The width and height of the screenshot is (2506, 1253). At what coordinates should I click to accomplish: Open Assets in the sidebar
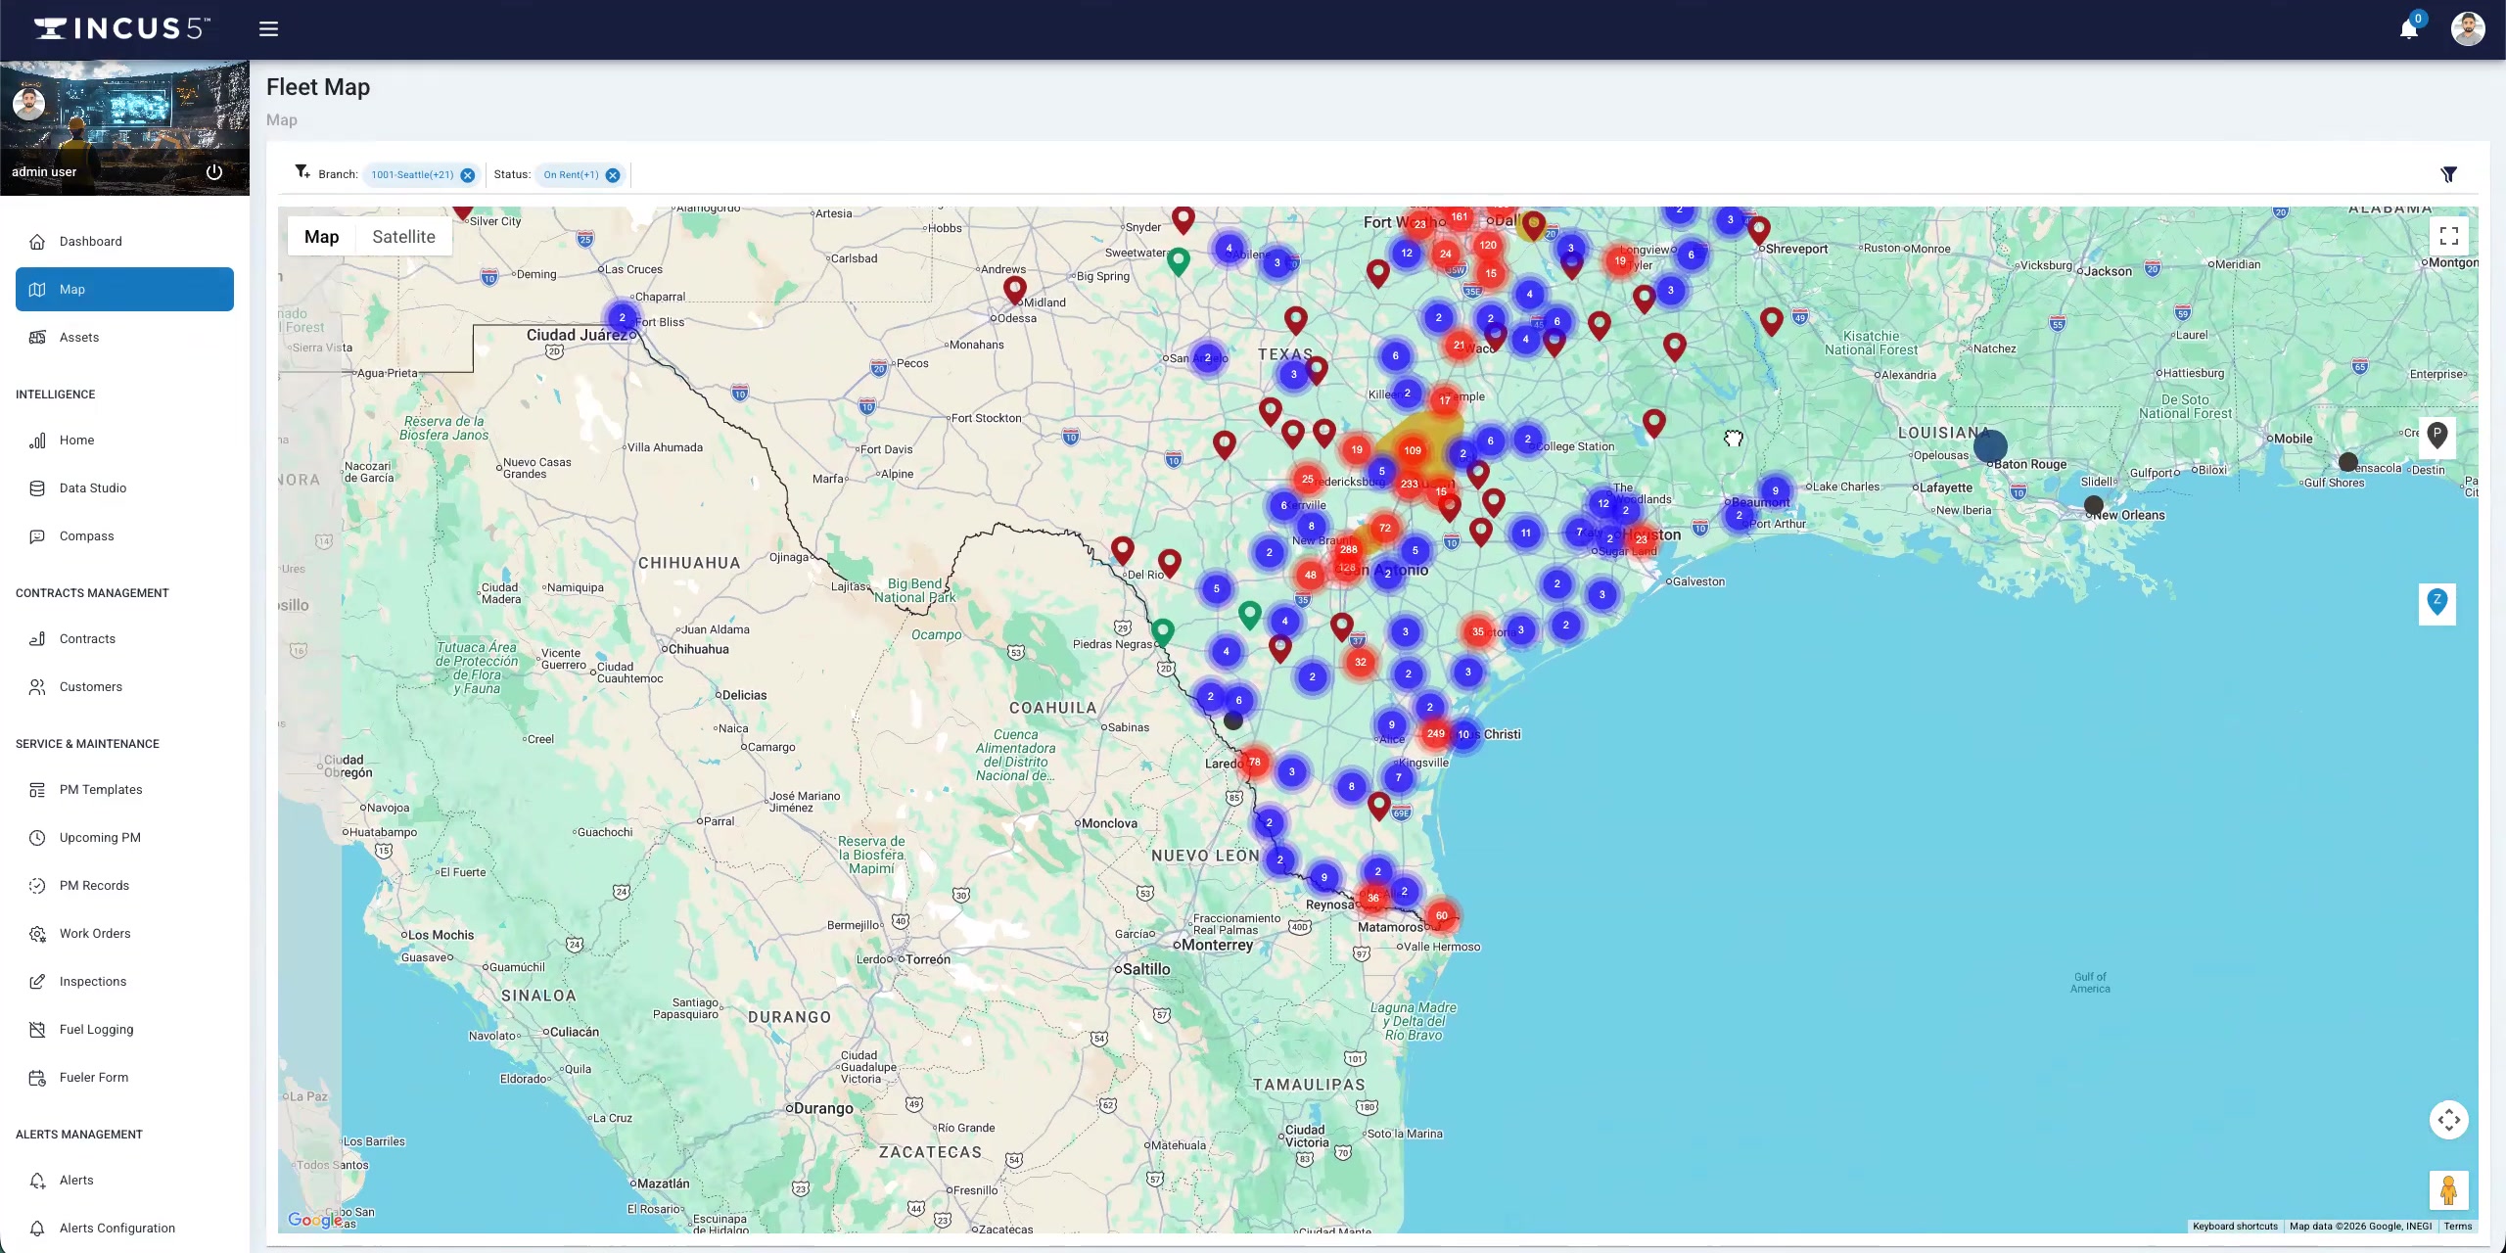click(124, 338)
